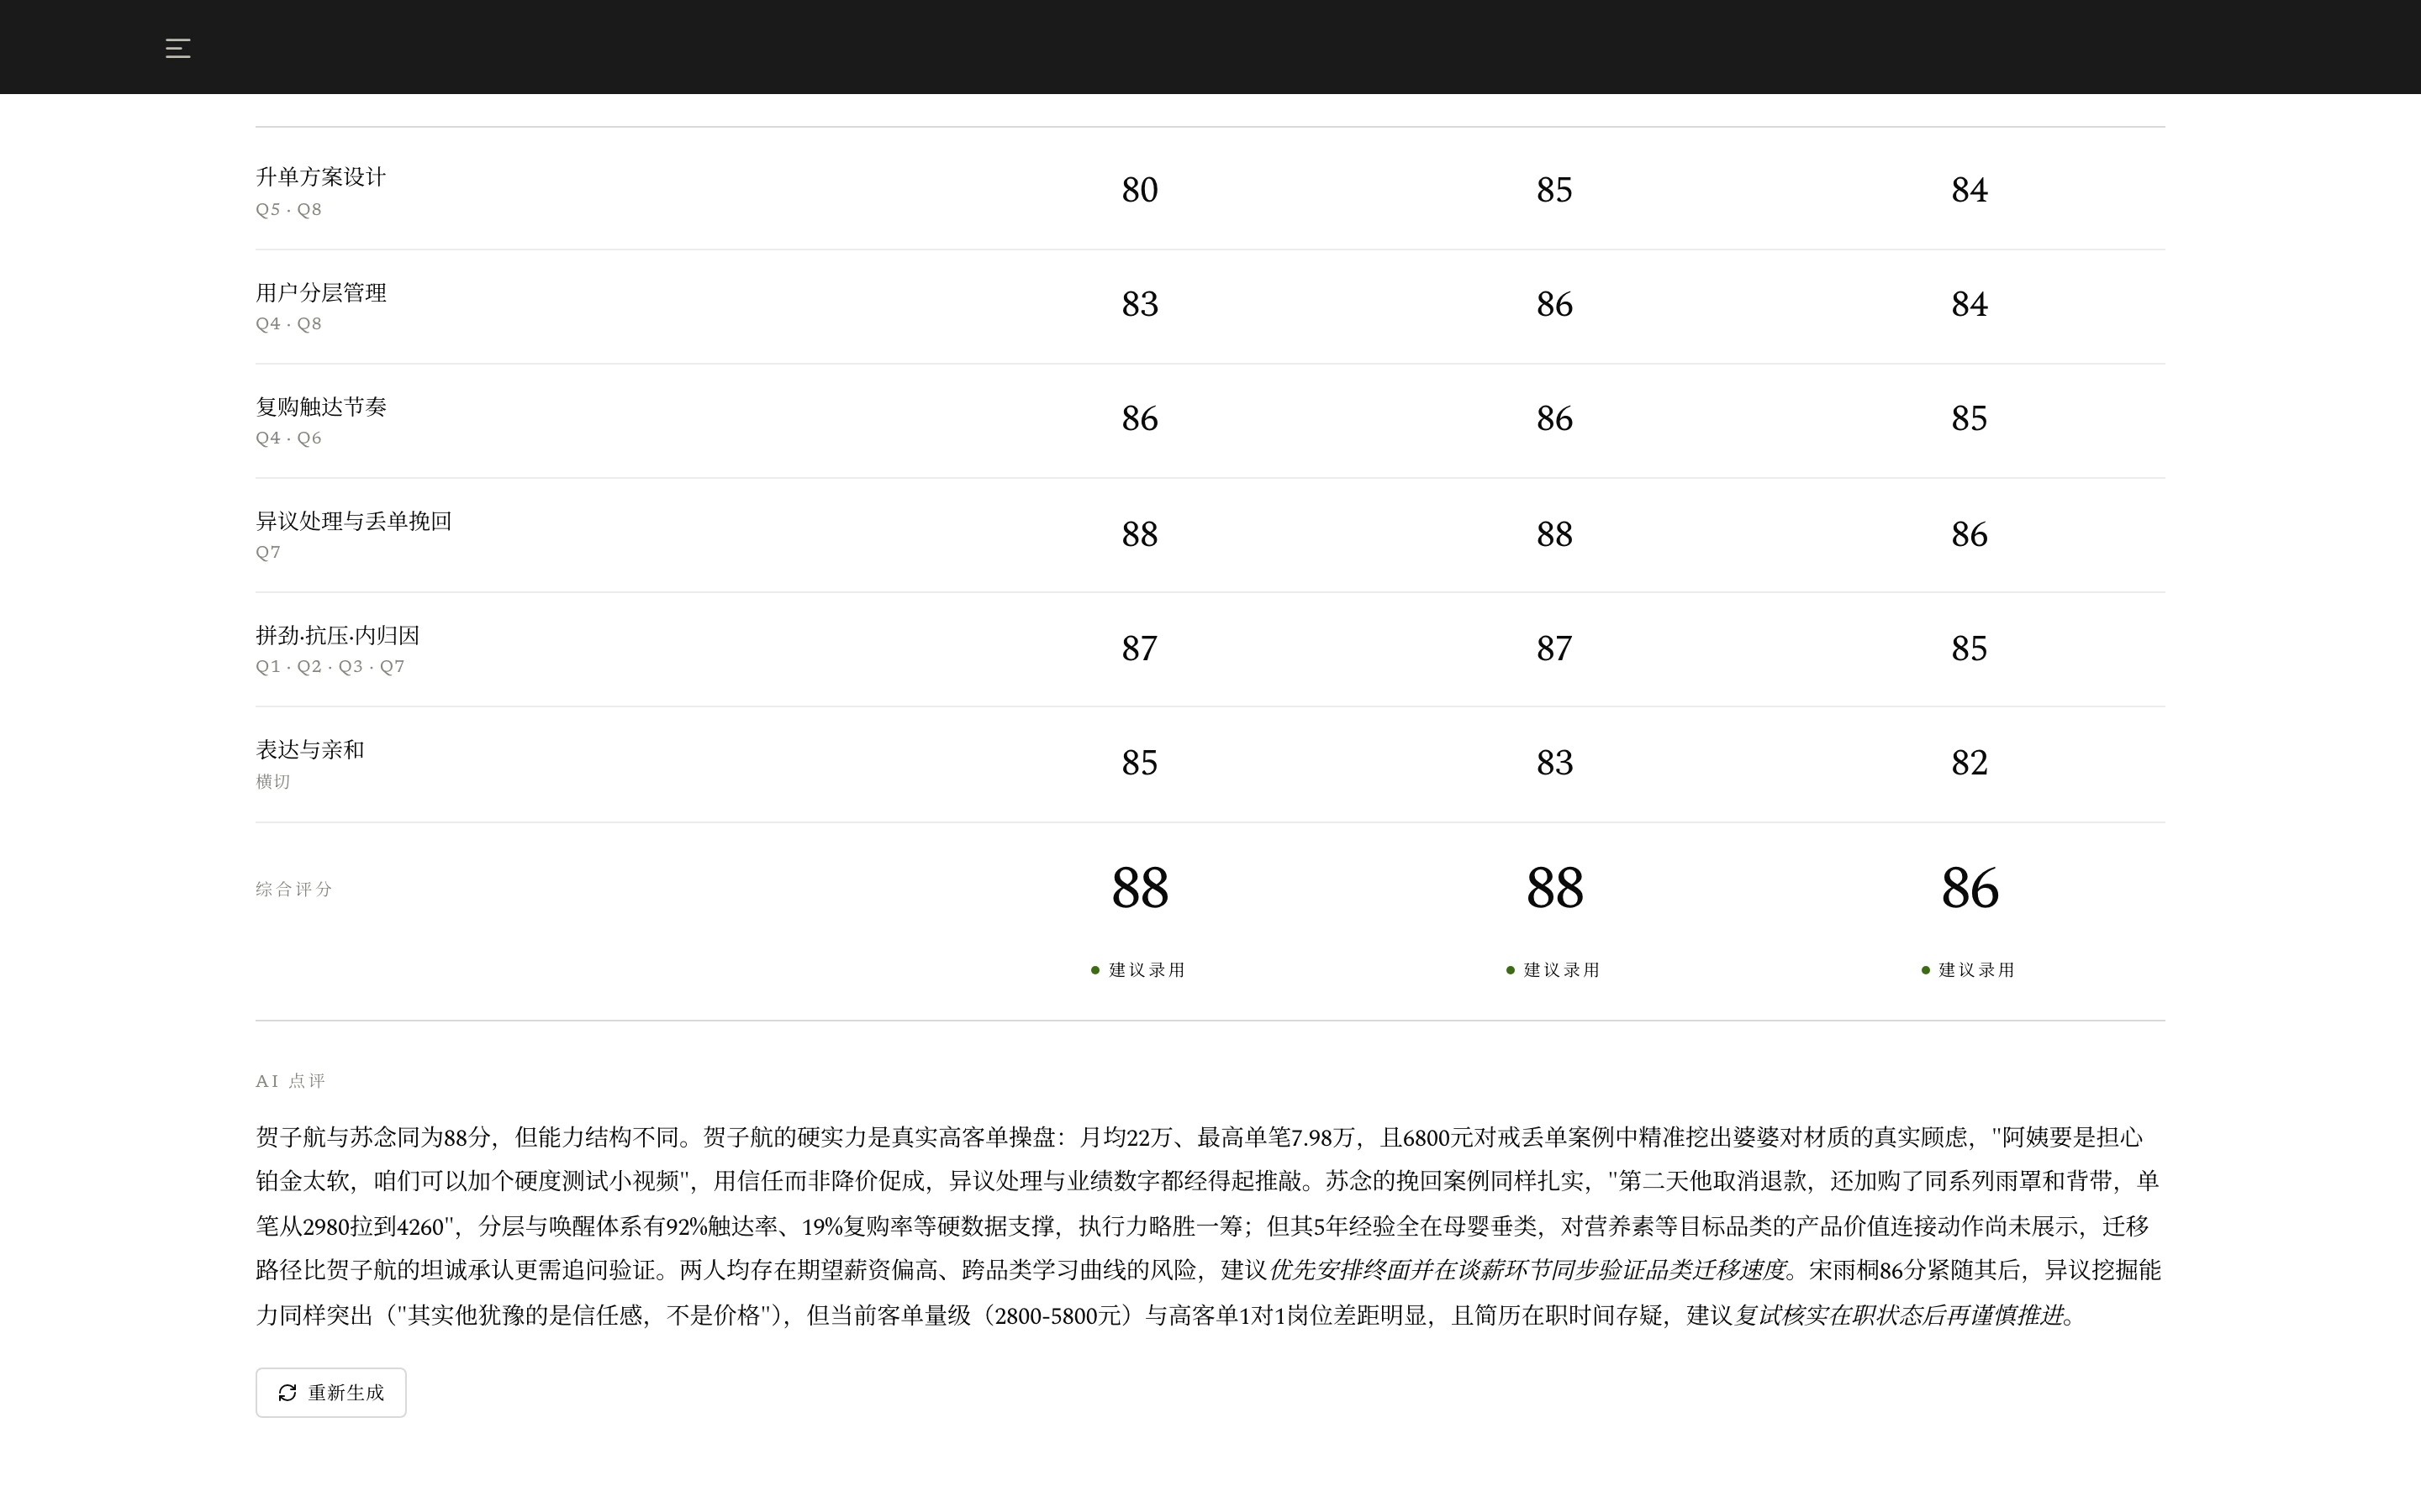Click Q7 tag under 异议处理与丢单挽回
This screenshot has height=1512, width=2421.
point(268,552)
